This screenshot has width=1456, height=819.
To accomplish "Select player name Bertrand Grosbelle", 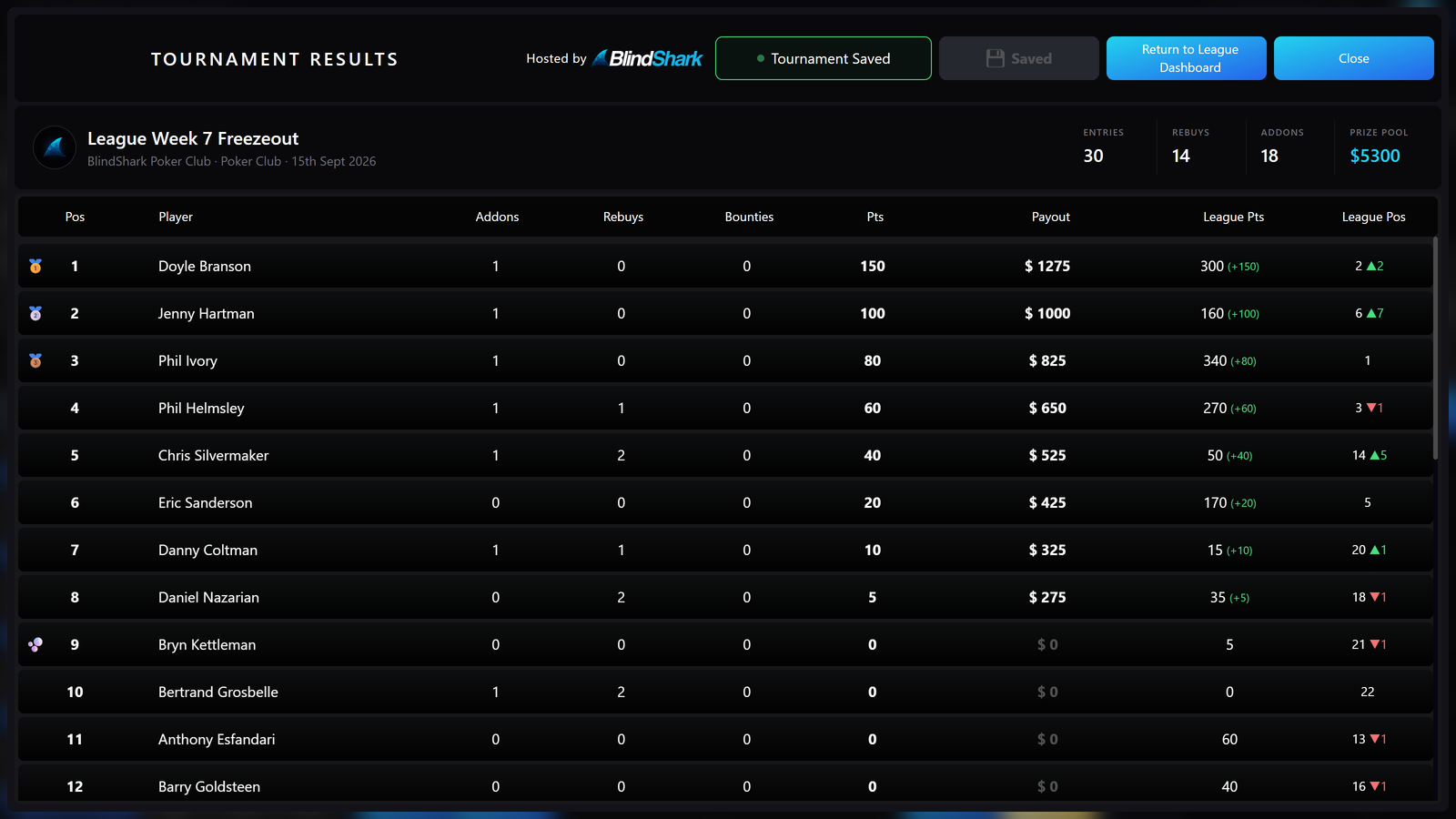I will (218, 692).
